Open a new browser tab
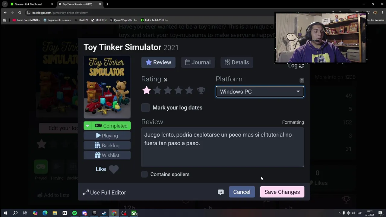This screenshot has width=386, height=217. pyautogui.click(x=107, y=4)
